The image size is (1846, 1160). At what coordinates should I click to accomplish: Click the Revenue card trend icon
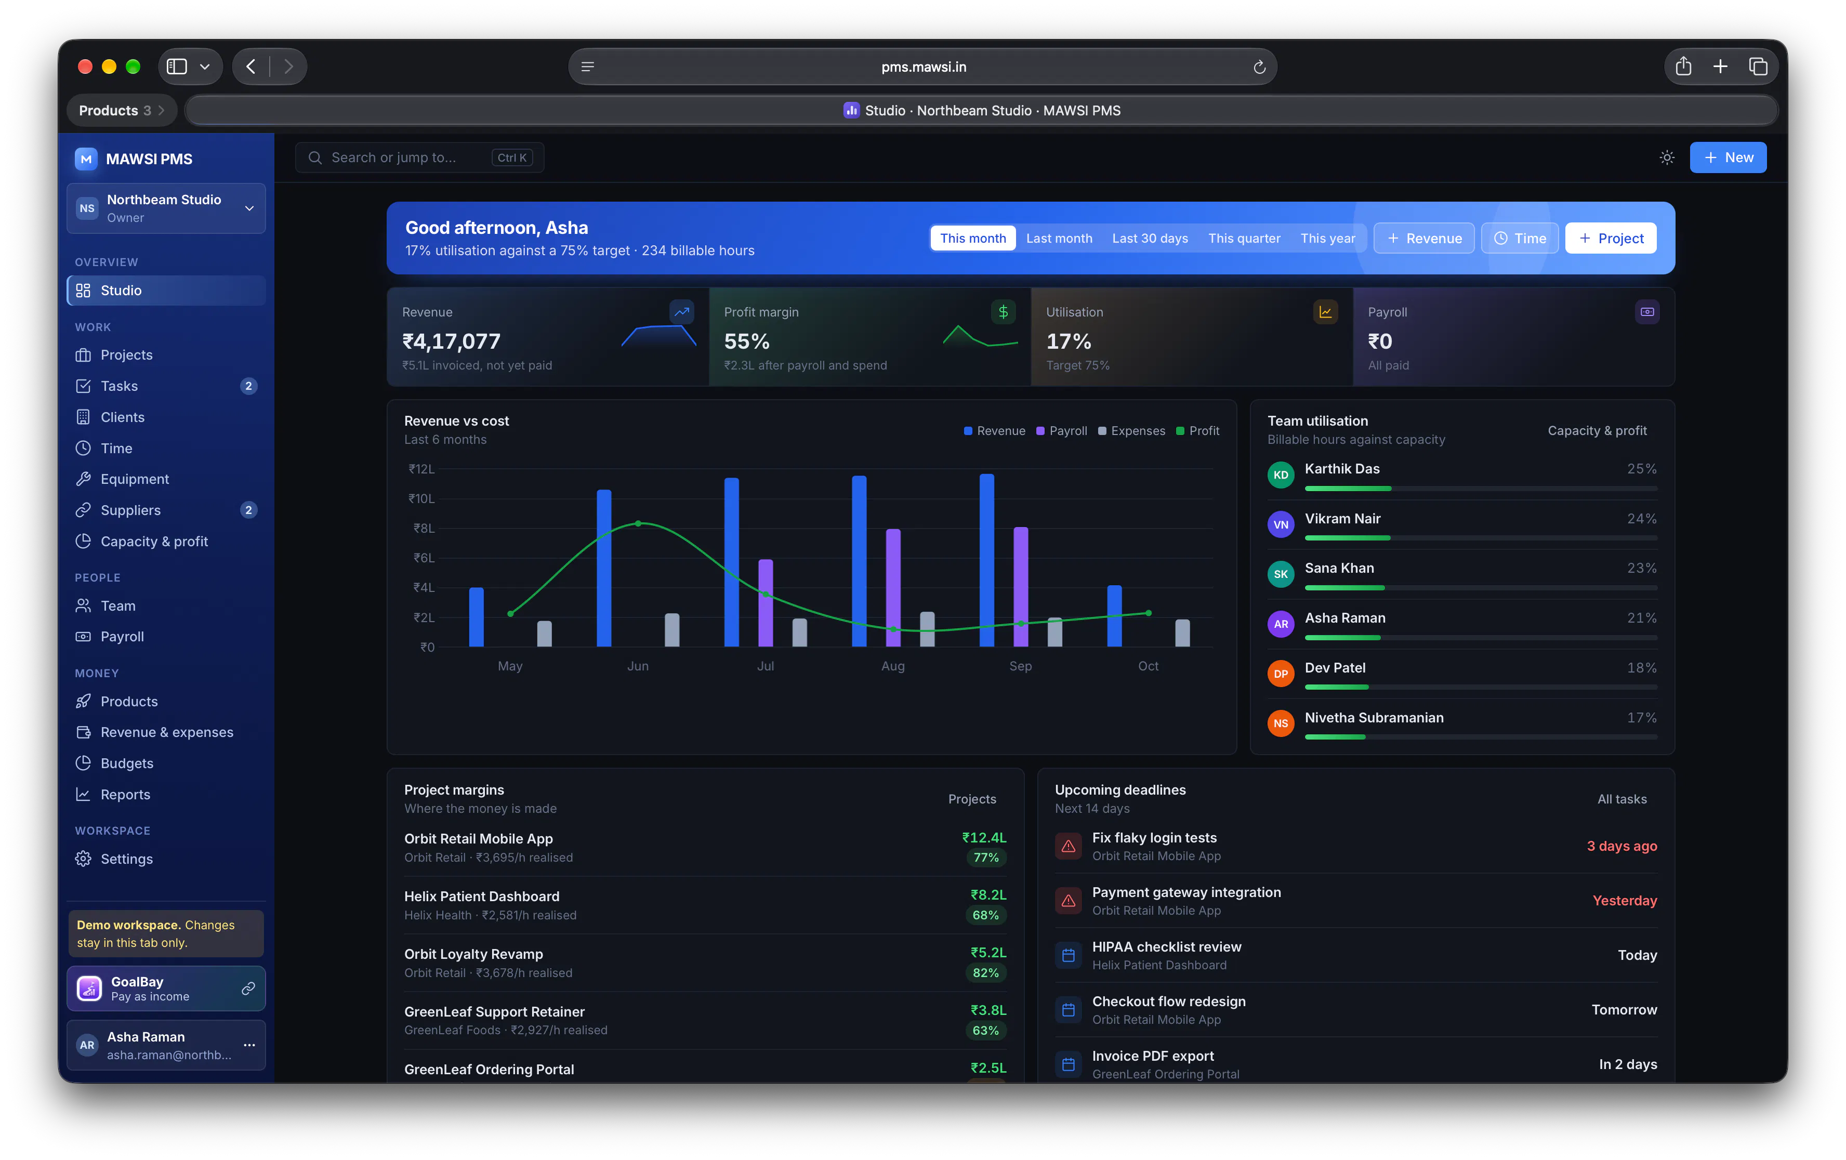pyautogui.click(x=681, y=312)
